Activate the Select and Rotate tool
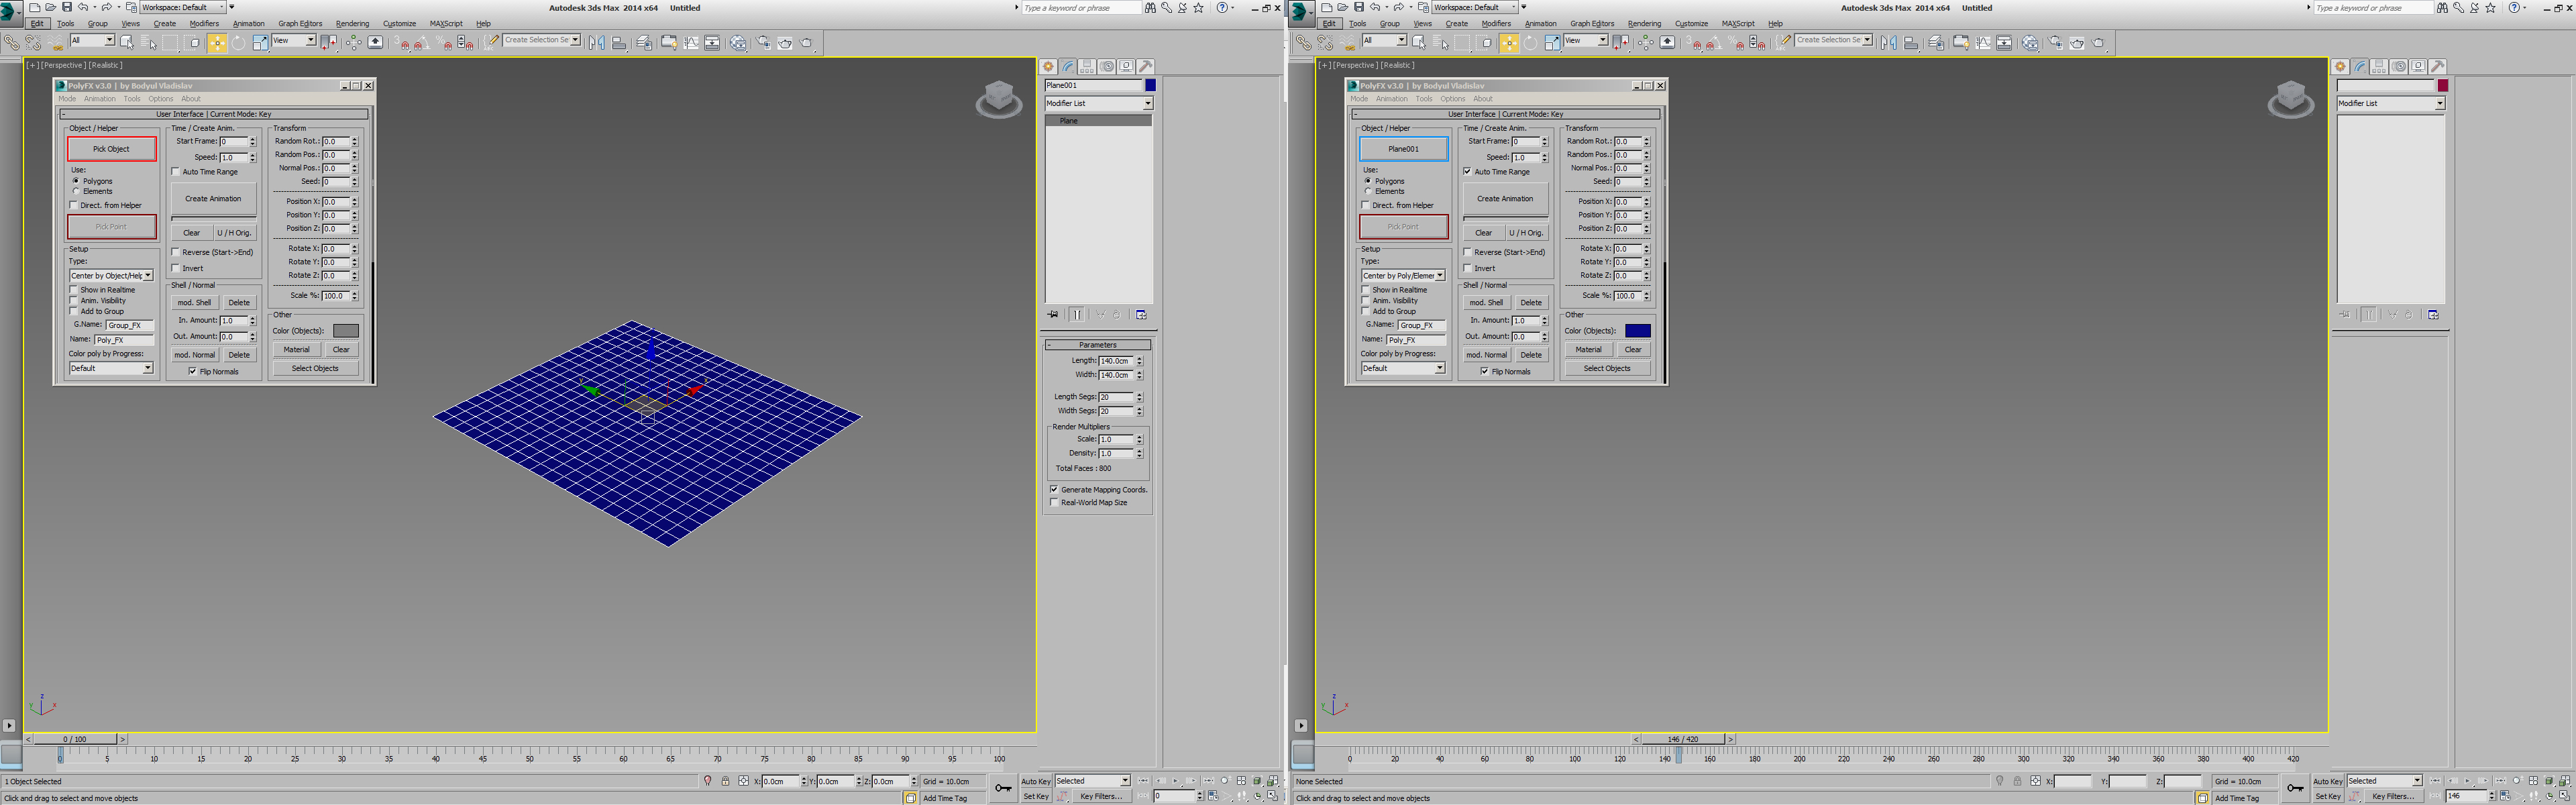 238,42
